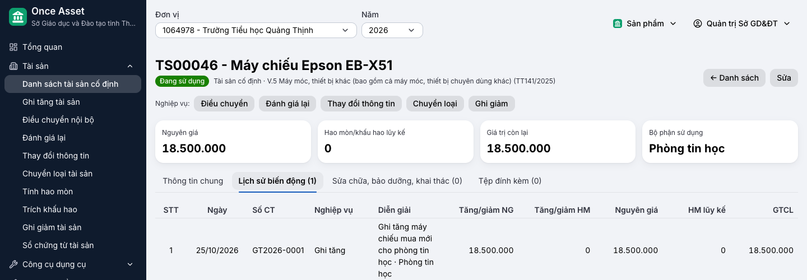Click the Giá trị còn lại card
The image size is (807, 280).
(x=558, y=142)
